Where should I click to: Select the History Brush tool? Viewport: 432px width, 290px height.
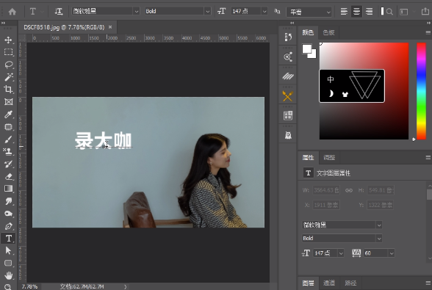8,164
